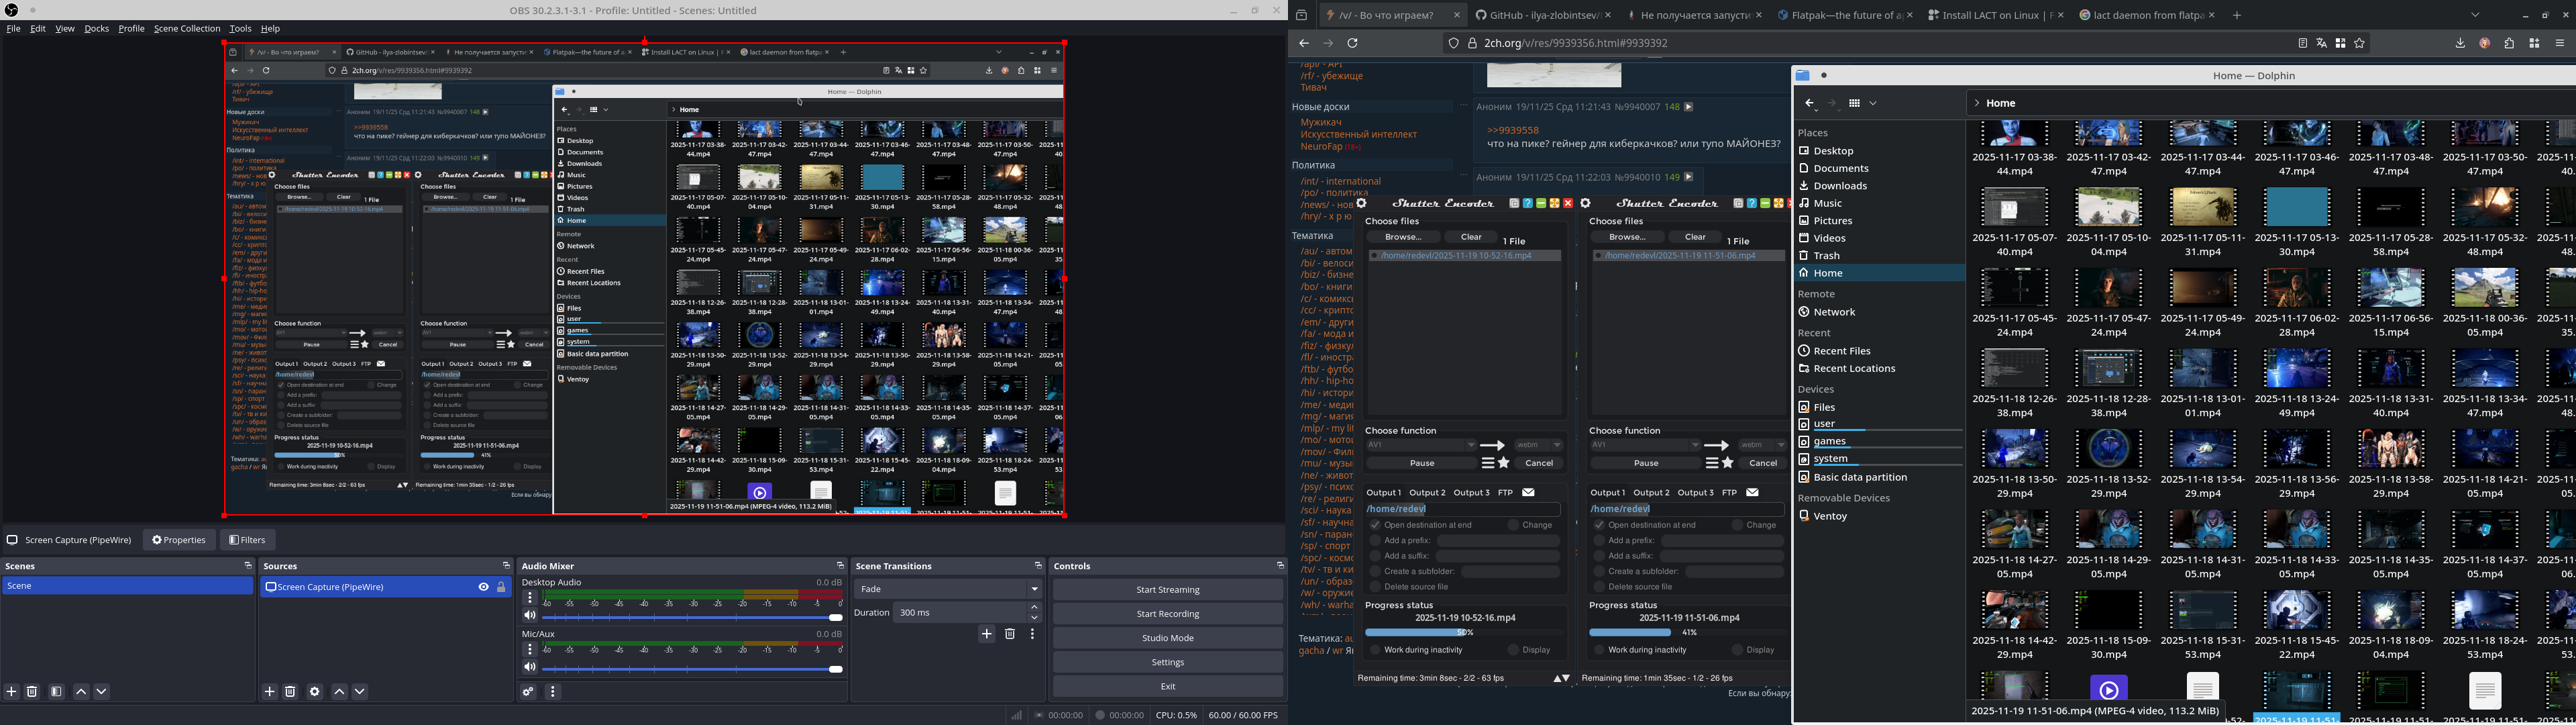Increase transition Duration with up arrow
This screenshot has width=2576, height=725.
(1034, 607)
